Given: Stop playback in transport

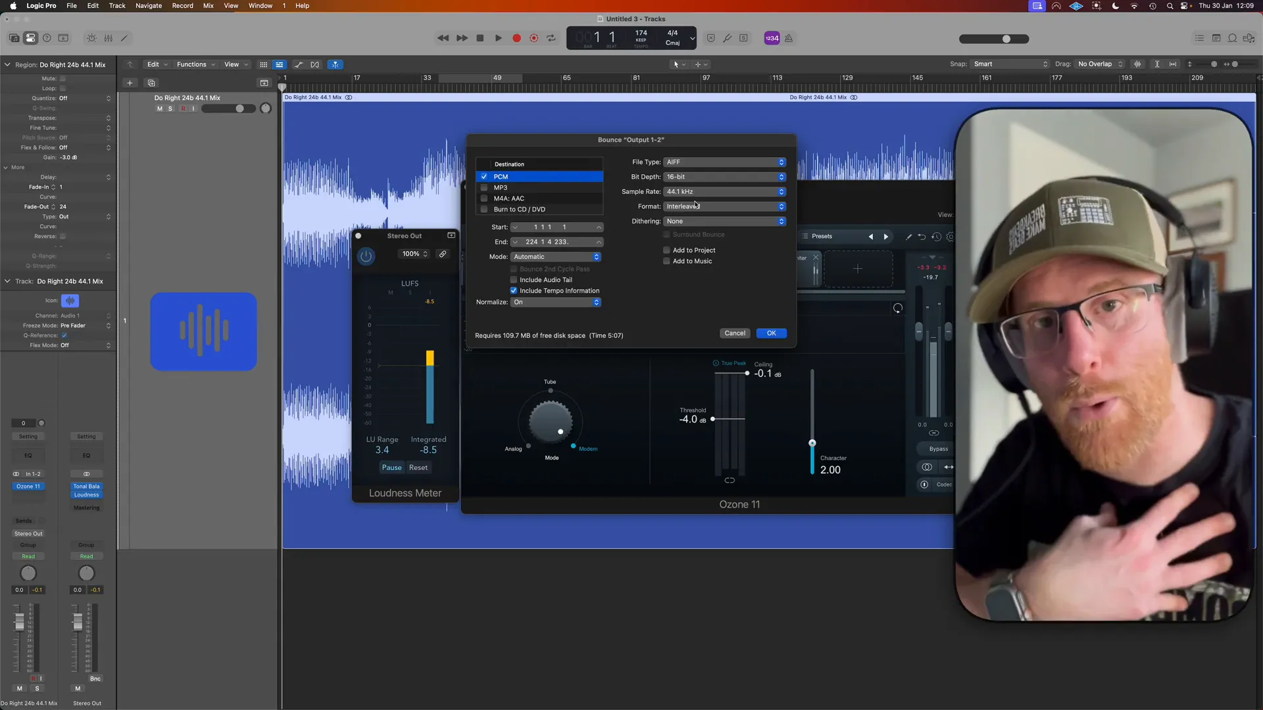Looking at the screenshot, I should click(480, 38).
